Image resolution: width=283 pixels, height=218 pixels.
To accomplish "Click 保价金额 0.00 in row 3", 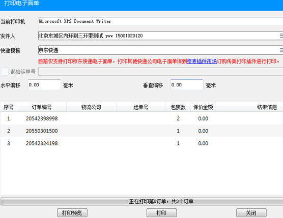I will tap(203, 143).
